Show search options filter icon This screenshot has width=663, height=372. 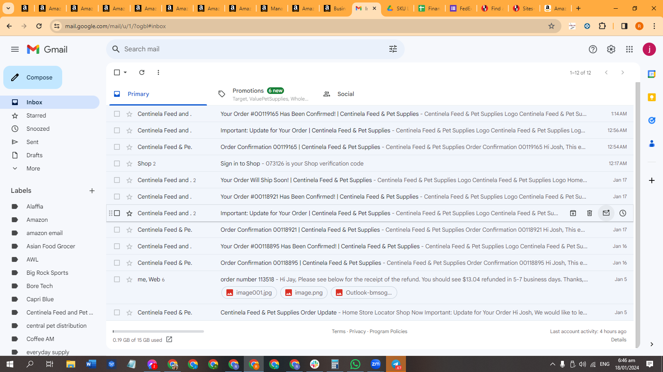tap(393, 49)
